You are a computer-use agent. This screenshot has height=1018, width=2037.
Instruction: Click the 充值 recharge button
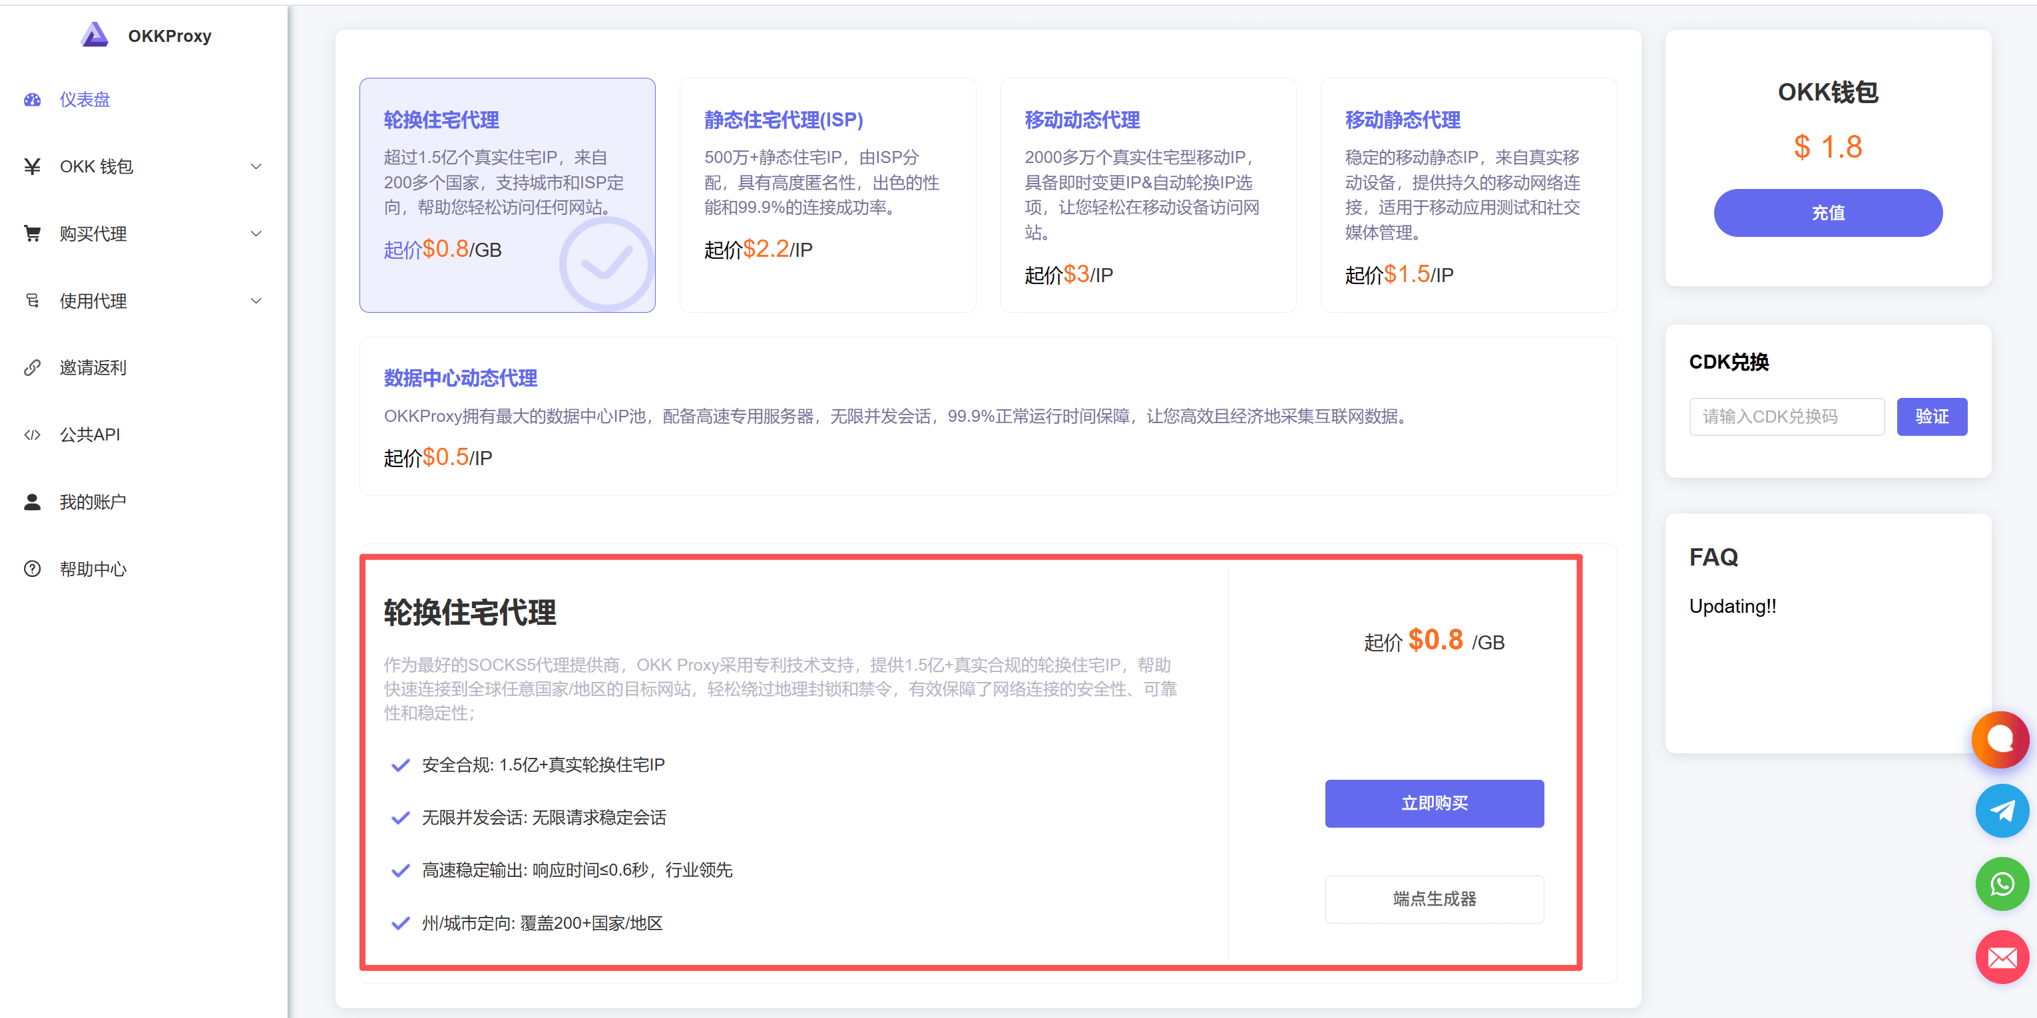coord(1828,213)
